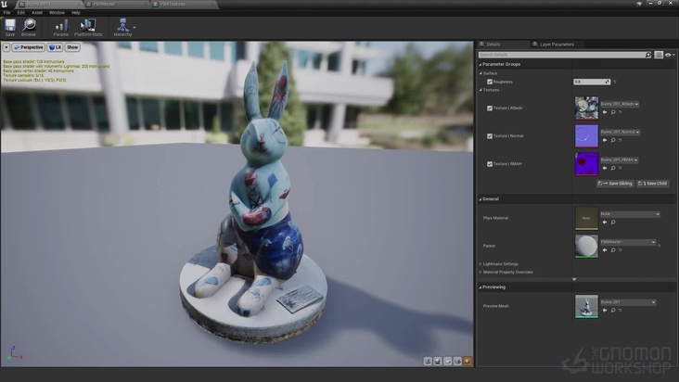Click the RMAH texture thumbnail
Viewport: 679px width, 382px height.
(586, 164)
